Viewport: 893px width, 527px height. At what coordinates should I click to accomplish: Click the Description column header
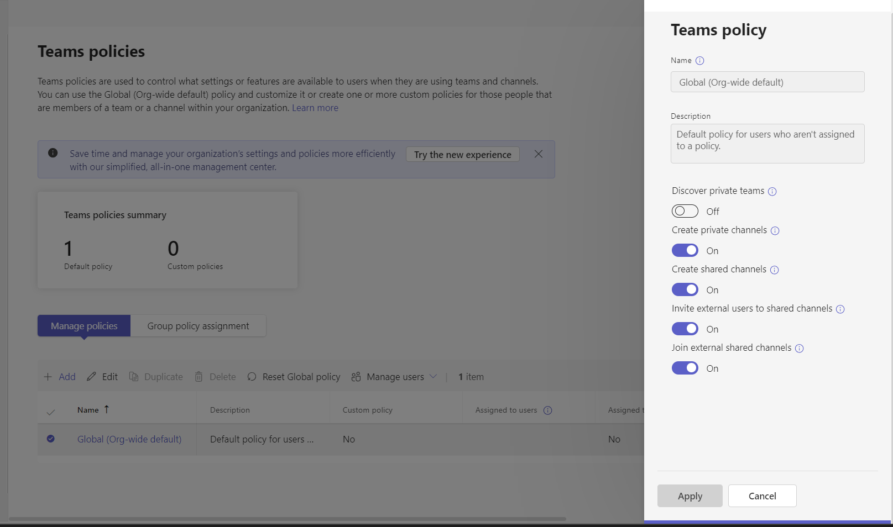230,410
